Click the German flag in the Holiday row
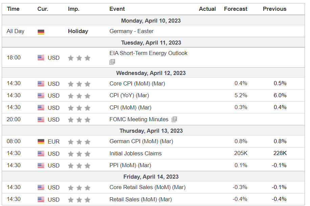Viewport: 310px width, 206px height. pos(41,32)
